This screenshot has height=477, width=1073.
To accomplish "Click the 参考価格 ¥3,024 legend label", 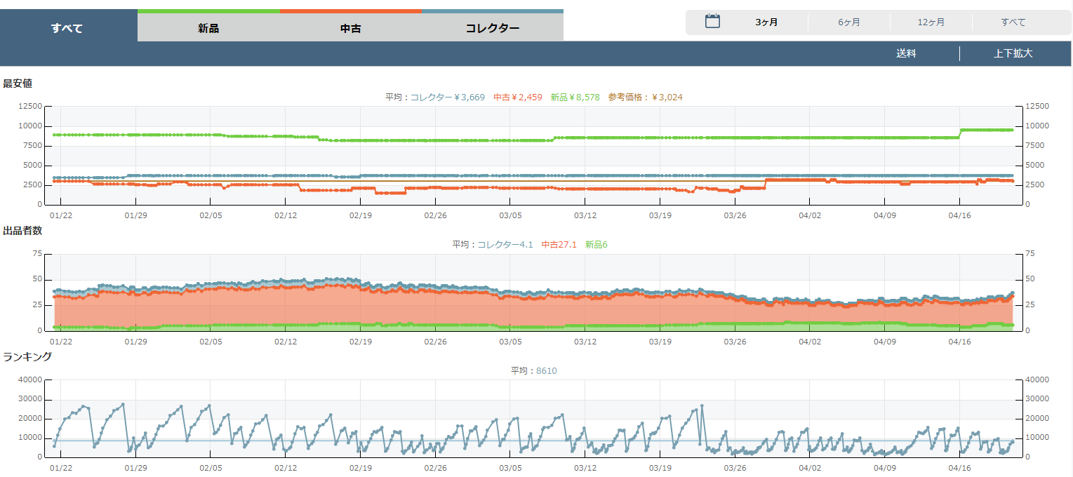I will [645, 98].
